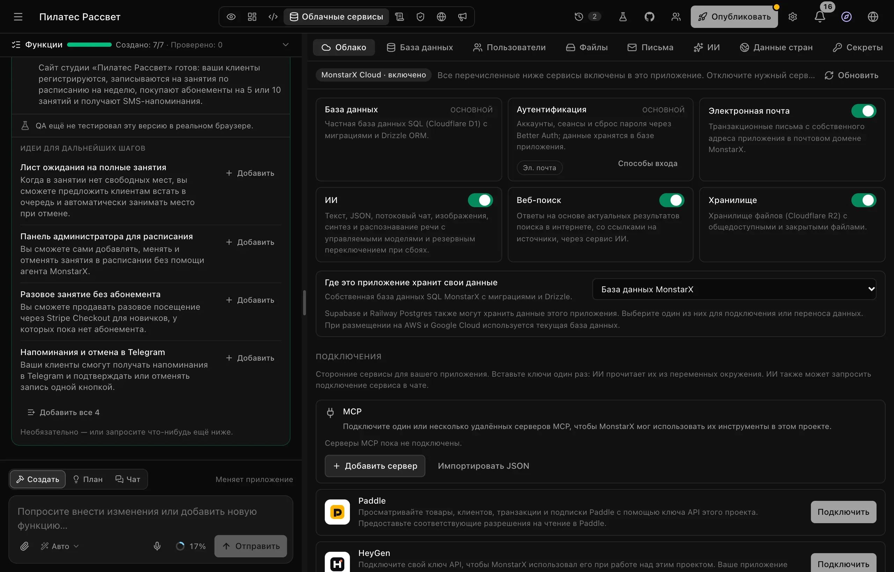894x572 pixels.
Task: Open the Данные стран tab
Action: coord(776,47)
